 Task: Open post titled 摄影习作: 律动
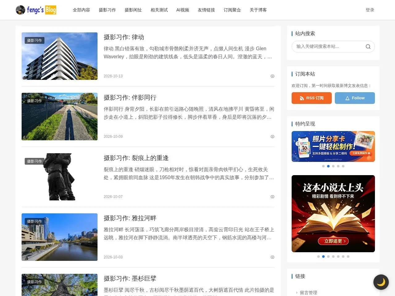(124, 37)
